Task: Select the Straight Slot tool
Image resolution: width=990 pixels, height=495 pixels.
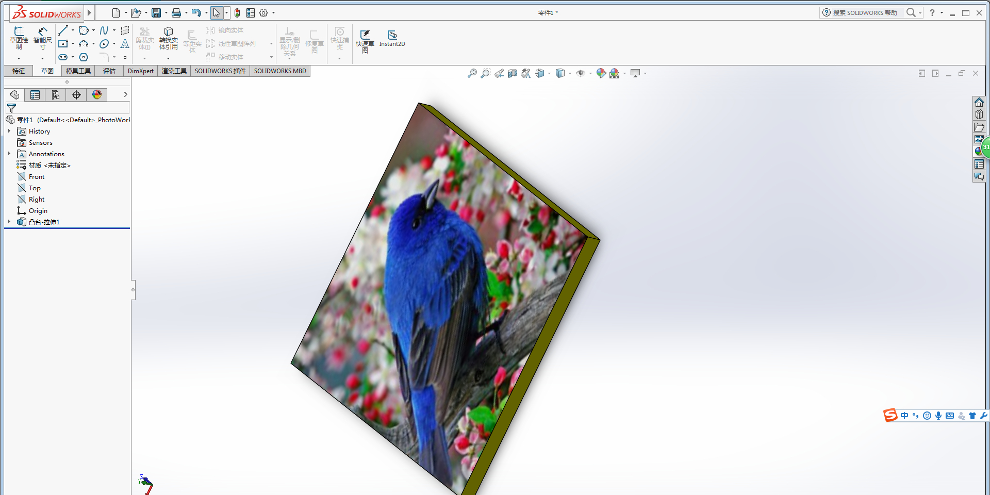Action: click(x=63, y=57)
